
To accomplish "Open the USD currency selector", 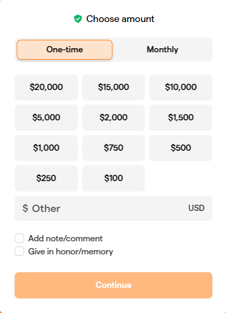I will coord(196,208).
